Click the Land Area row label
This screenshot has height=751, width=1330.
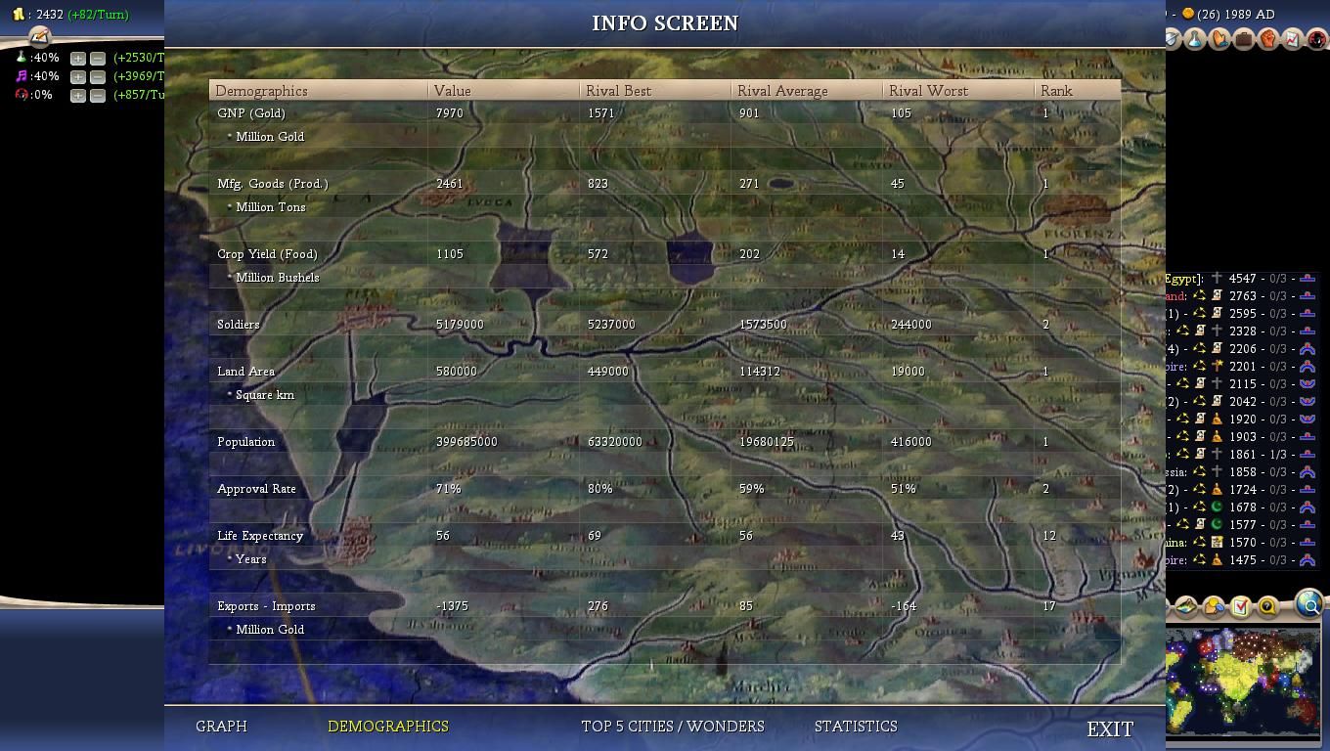245,372
